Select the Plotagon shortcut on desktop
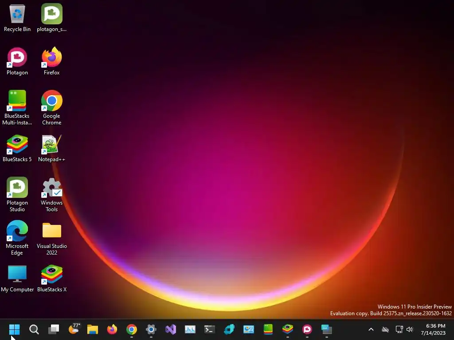The image size is (454, 340). pos(17,61)
